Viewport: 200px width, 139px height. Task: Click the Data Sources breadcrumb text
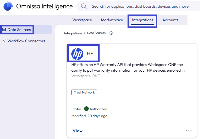coord(96,33)
